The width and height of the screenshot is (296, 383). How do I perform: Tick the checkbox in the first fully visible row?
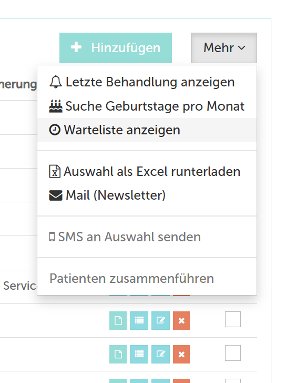point(233,319)
